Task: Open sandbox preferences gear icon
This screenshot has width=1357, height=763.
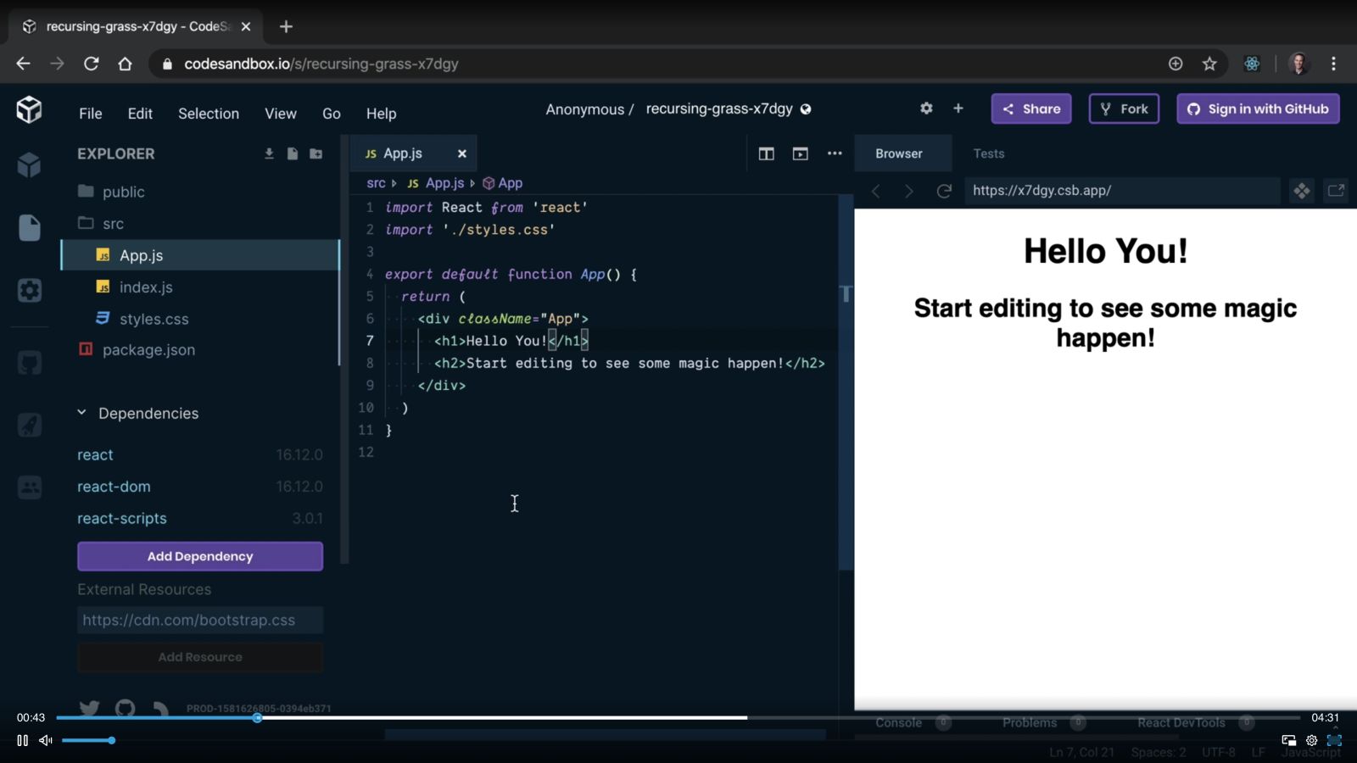Action: point(926,109)
